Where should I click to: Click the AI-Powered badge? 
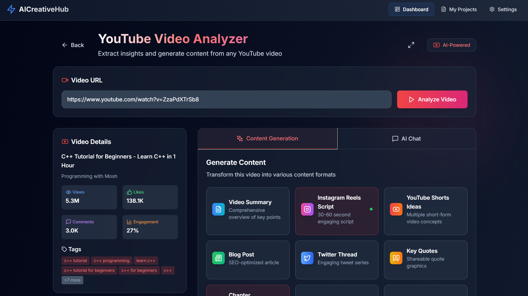tap(451, 45)
